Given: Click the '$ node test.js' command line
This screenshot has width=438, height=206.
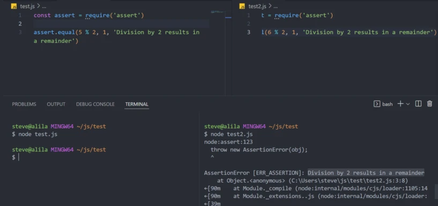Looking at the screenshot, I should [x=35, y=134].
